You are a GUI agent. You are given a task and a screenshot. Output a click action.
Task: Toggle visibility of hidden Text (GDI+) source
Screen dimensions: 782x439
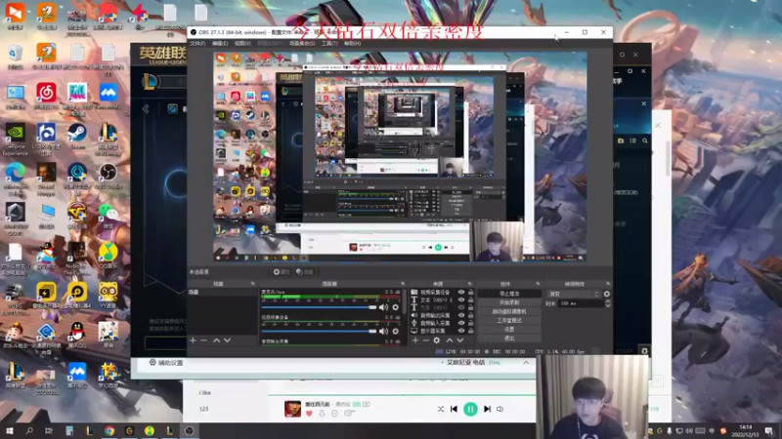tap(461, 307)
